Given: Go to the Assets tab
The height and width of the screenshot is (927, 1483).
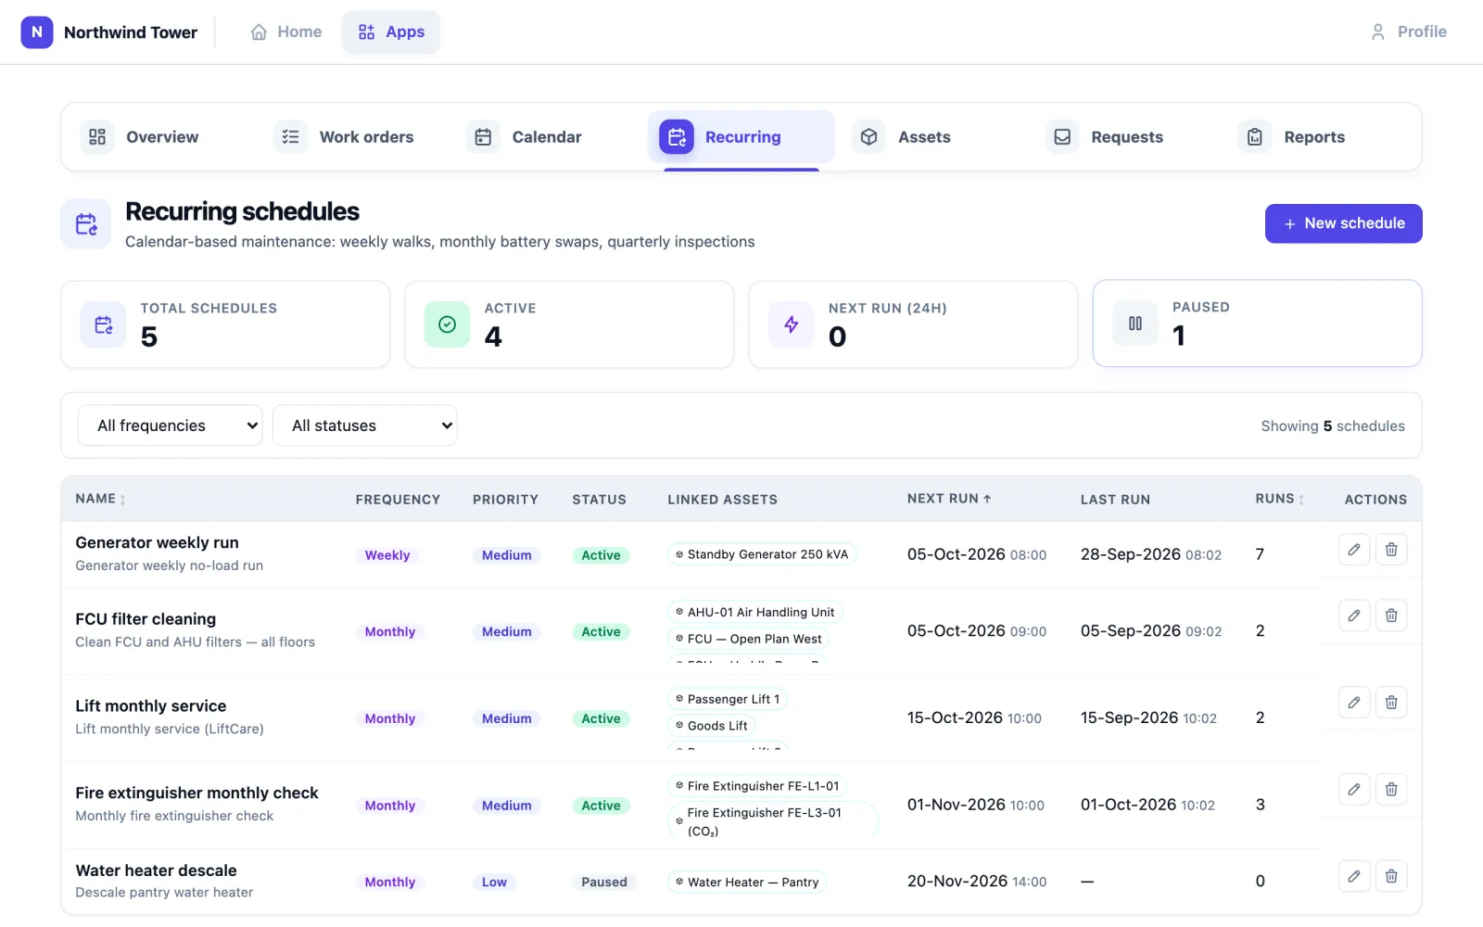Looking at the screenshot, I should (x=904, y=137).
